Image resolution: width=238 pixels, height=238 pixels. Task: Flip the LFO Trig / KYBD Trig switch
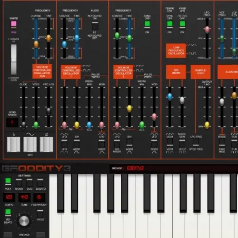click(196, 143)
